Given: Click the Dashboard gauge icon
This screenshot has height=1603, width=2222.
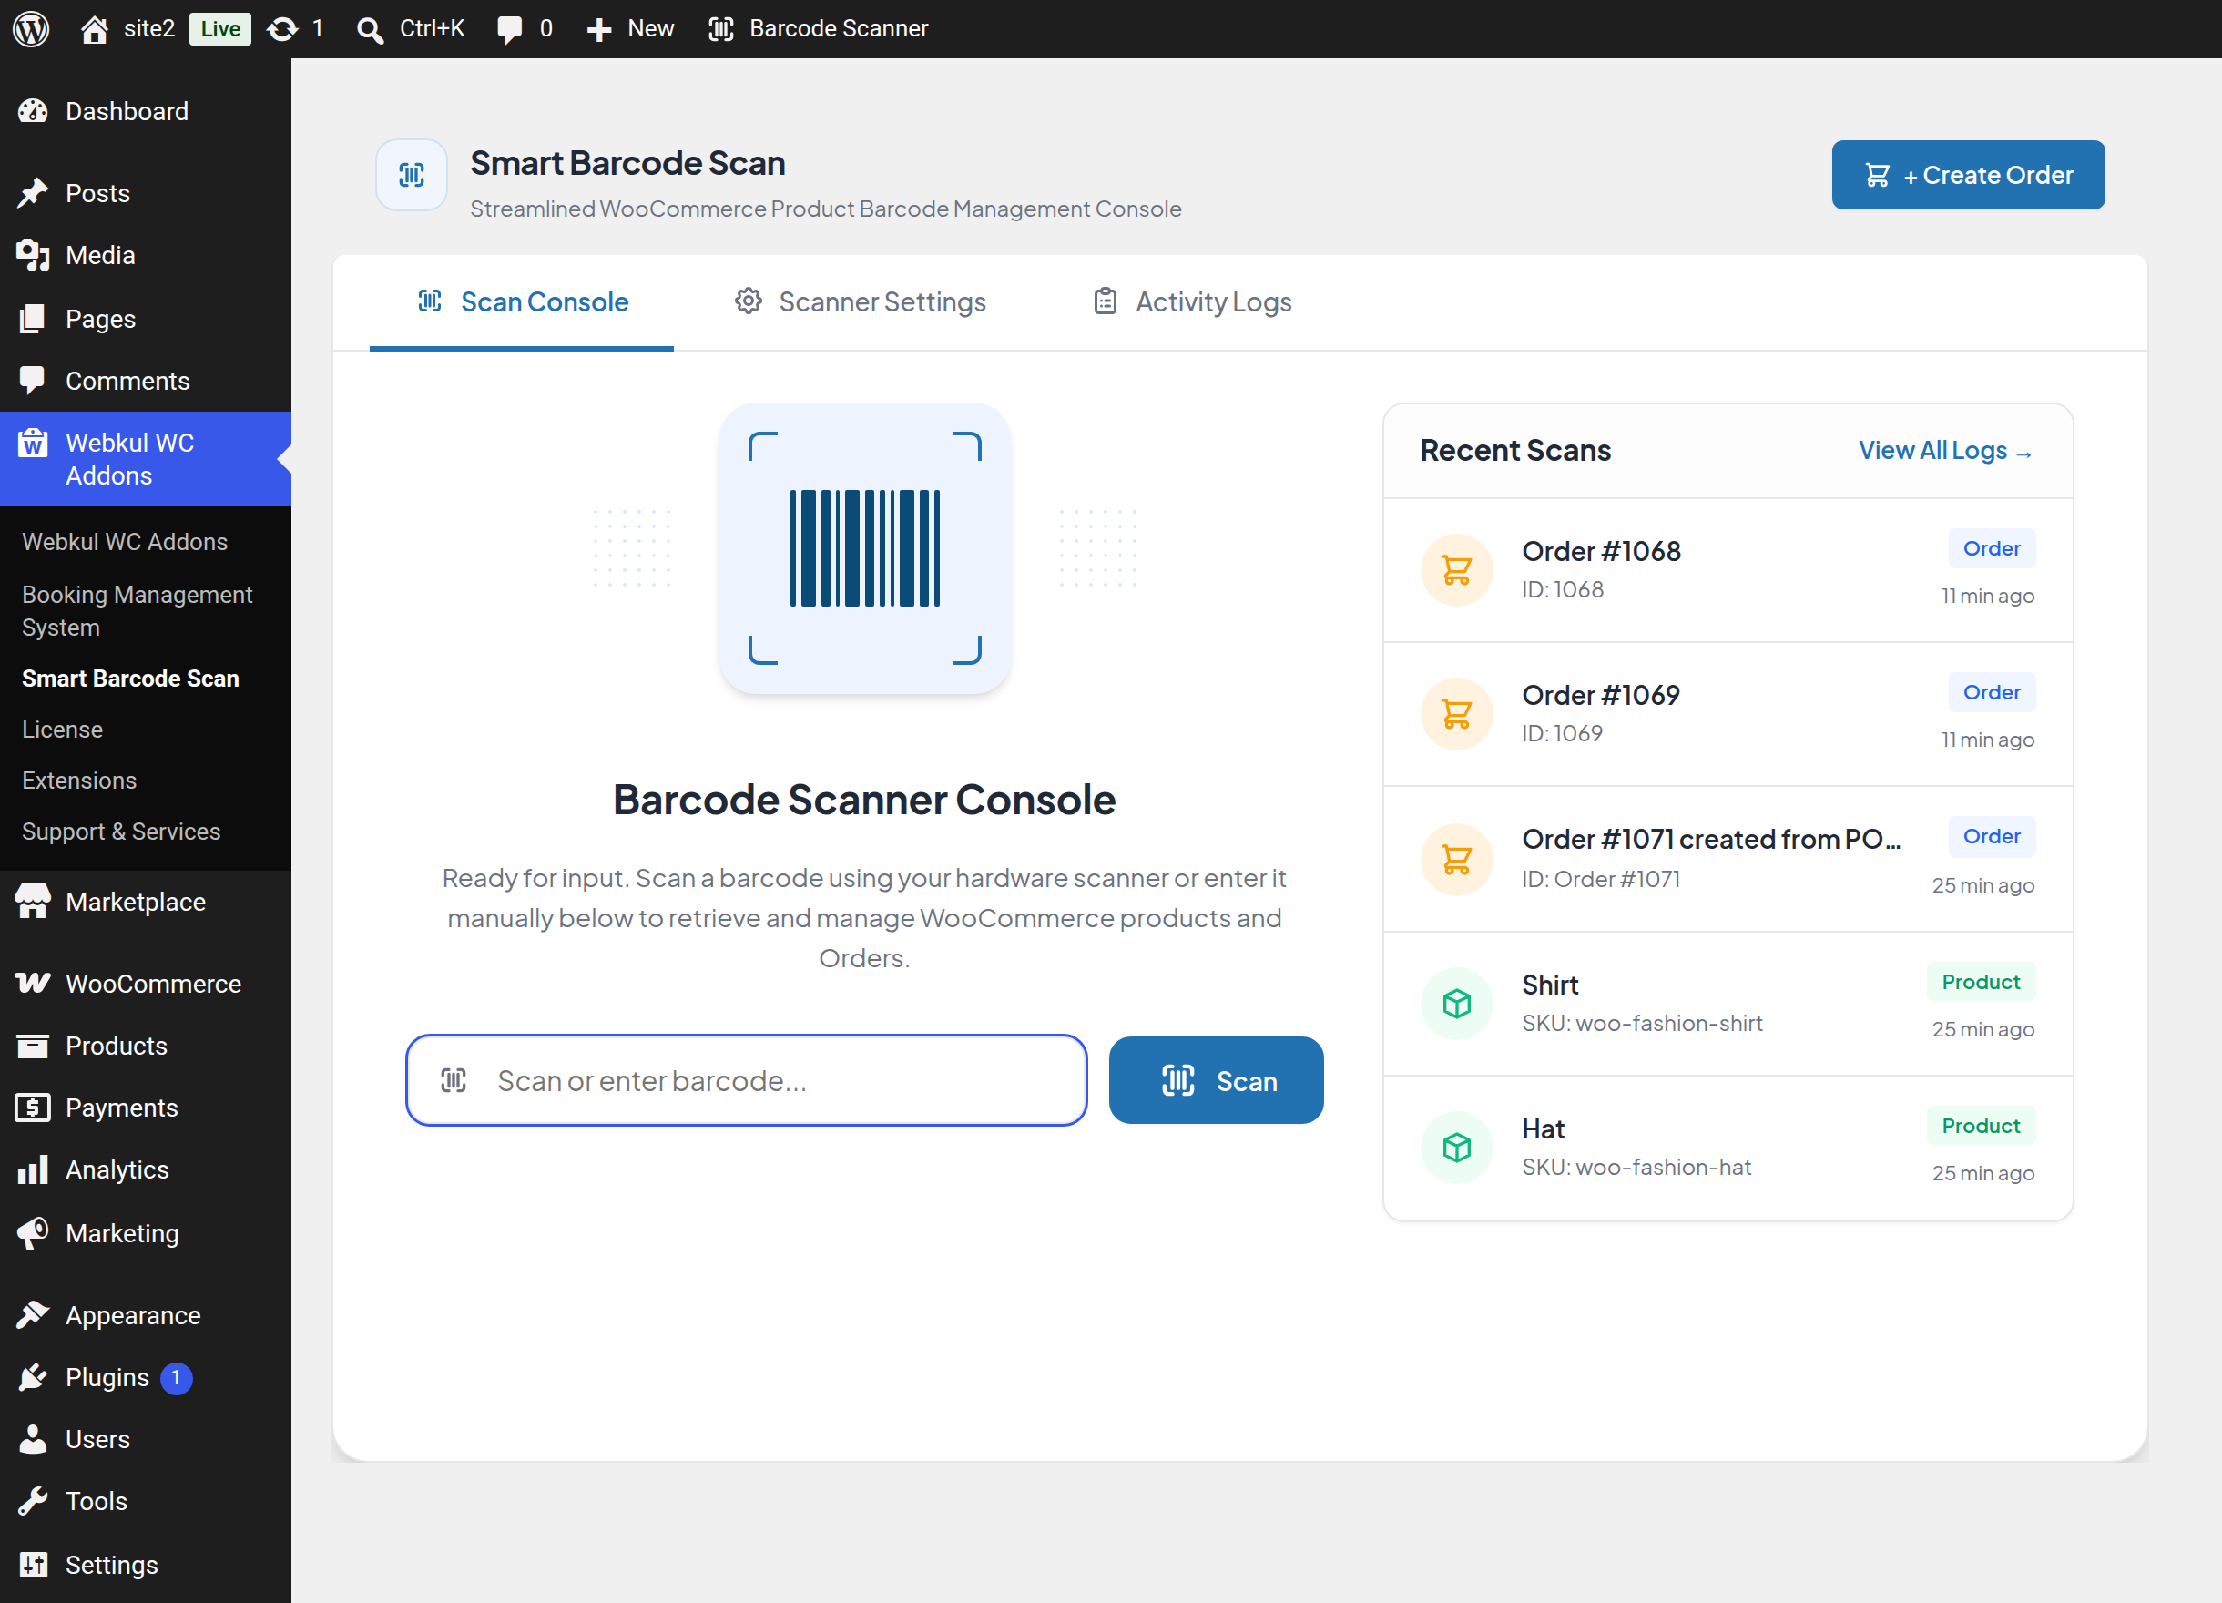Looking at the screenshot, I should tap(34, 111).
